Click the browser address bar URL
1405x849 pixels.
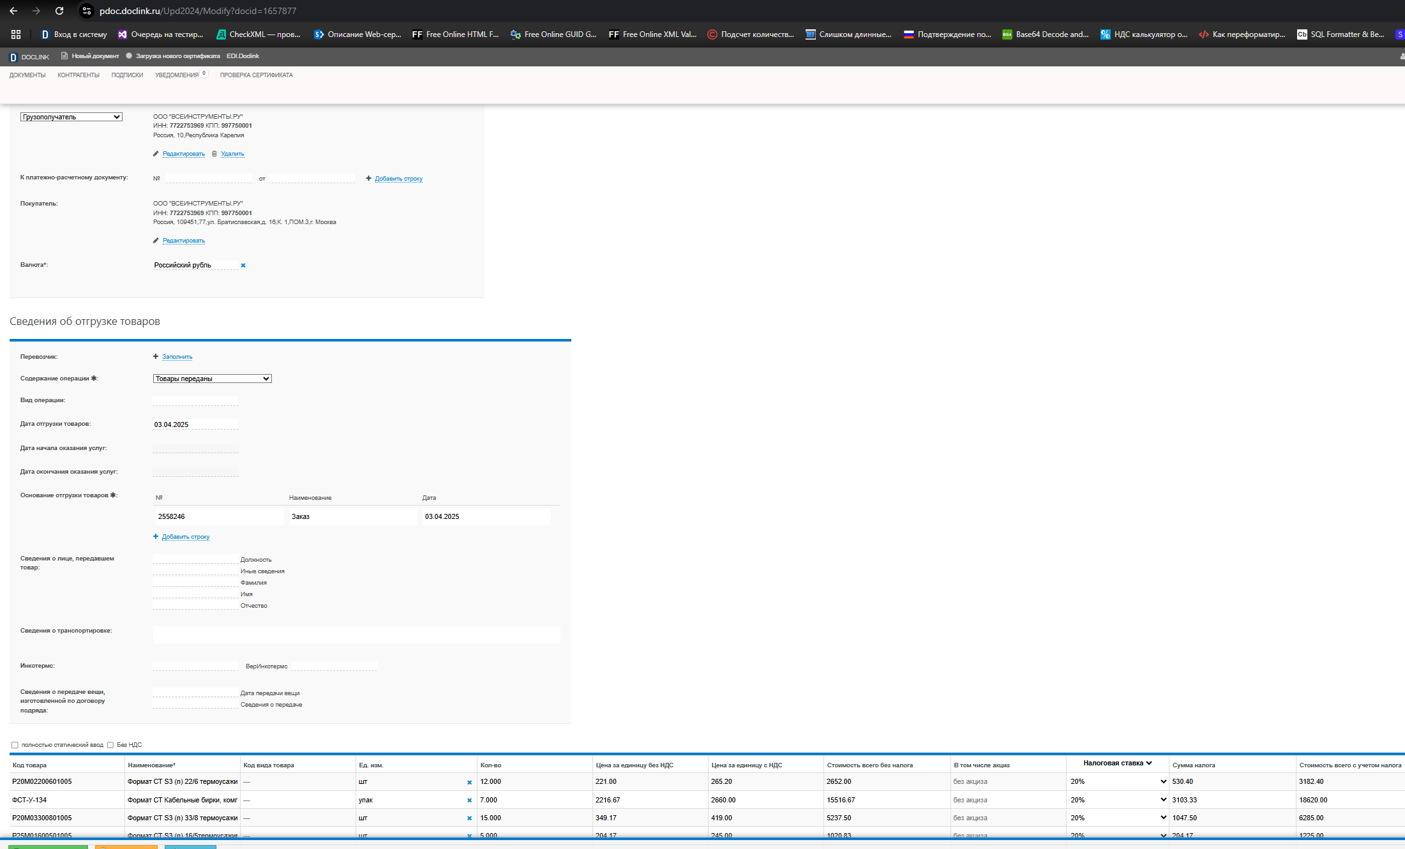pyautogui.click(x=198, y=11)
